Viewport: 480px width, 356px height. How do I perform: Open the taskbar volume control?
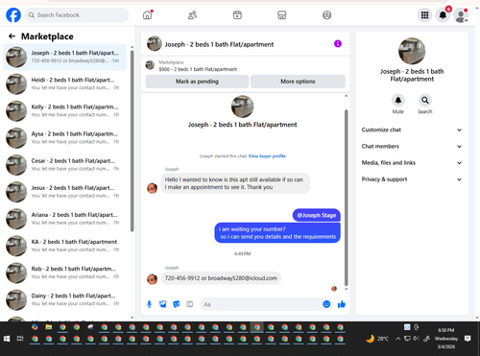tap(416, 339)
